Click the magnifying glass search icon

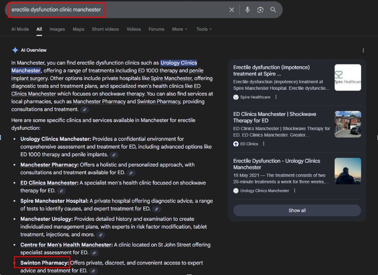(x=273, y=10)
